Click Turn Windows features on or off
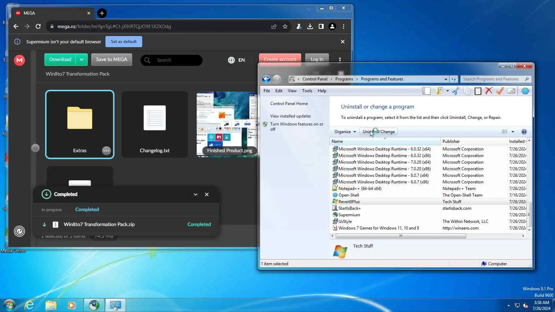Screen dimensions: 555x312 pyautogui.click(x=297, y=127)
